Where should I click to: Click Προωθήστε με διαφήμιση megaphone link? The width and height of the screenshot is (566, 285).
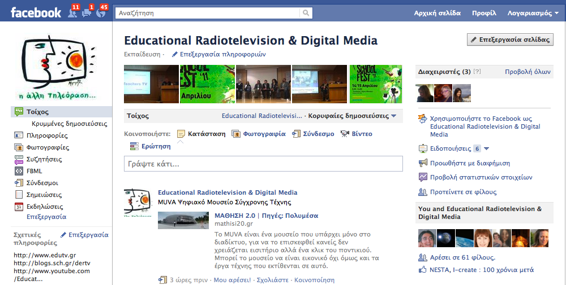click(470, 163)
